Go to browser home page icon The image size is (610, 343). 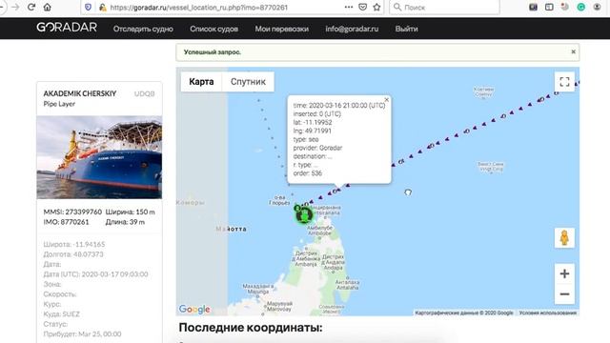(x=47, y=7)
